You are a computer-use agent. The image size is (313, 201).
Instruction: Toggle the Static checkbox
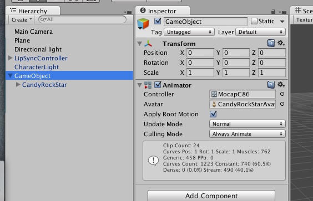254,21
